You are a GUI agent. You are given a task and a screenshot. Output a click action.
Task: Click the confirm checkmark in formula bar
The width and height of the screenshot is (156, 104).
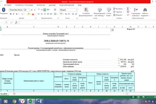[x=11, y=23]
